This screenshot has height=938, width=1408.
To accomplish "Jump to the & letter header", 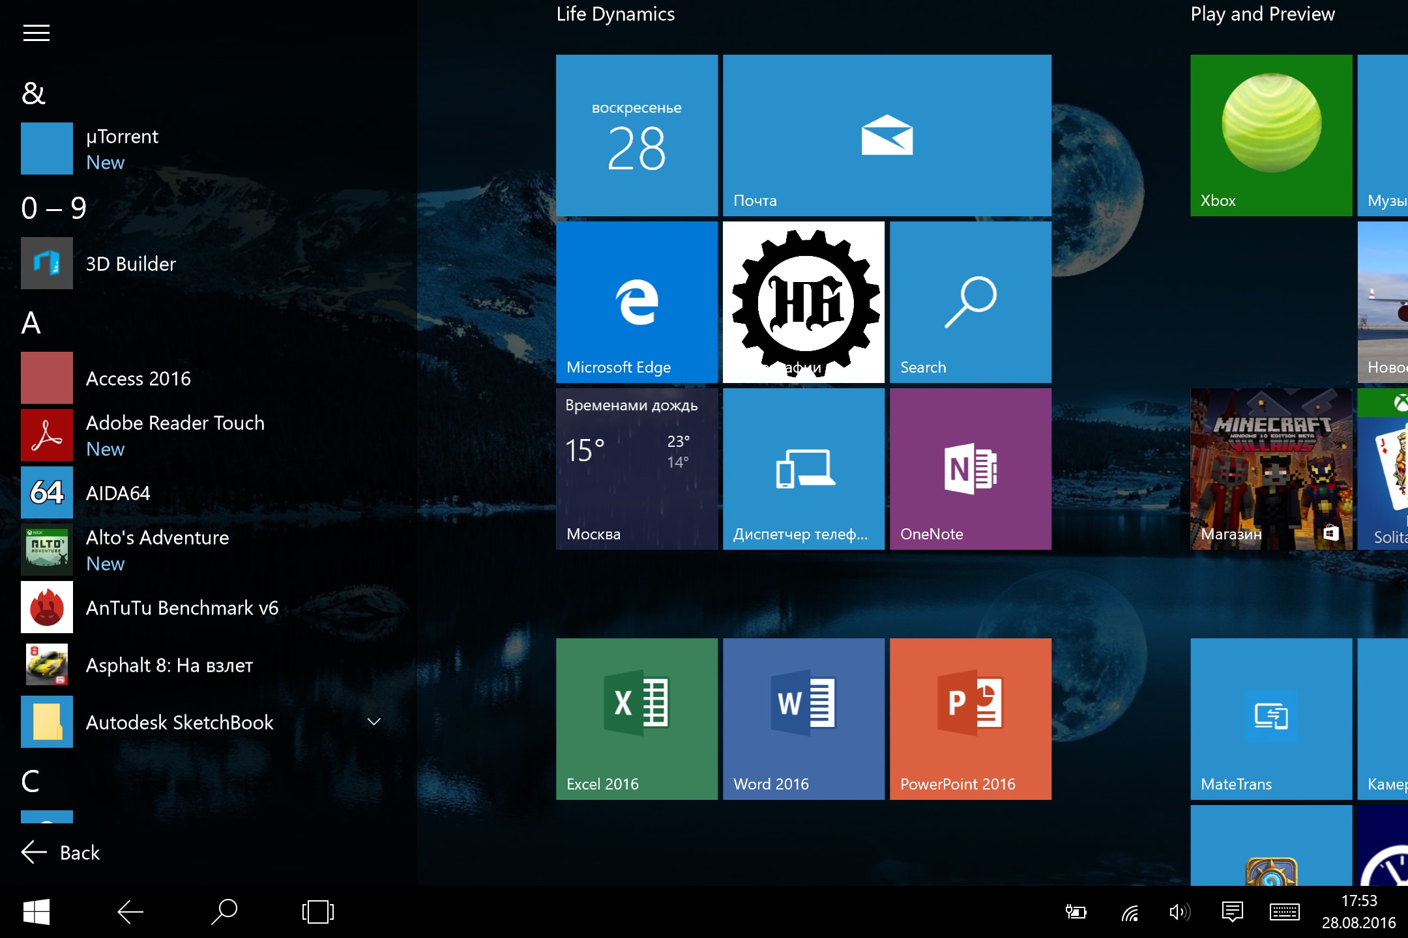I will tap(33, 93).
